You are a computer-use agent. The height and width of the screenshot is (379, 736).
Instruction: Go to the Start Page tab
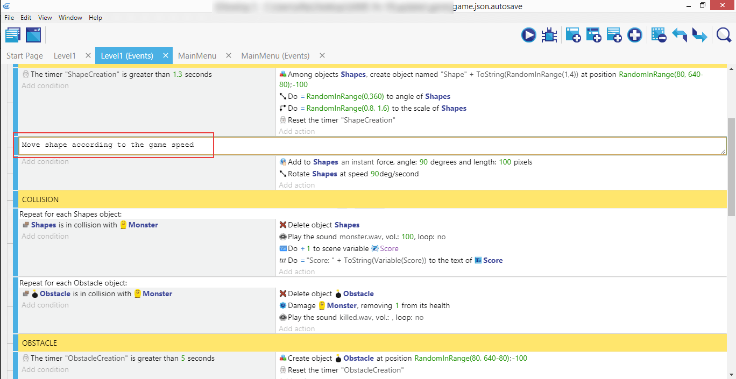tap(25, 56)
